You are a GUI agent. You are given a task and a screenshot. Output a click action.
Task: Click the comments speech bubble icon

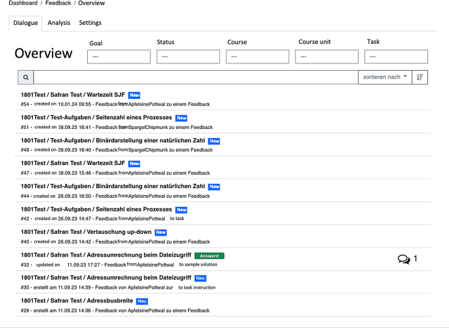click(x=404, y=259)
